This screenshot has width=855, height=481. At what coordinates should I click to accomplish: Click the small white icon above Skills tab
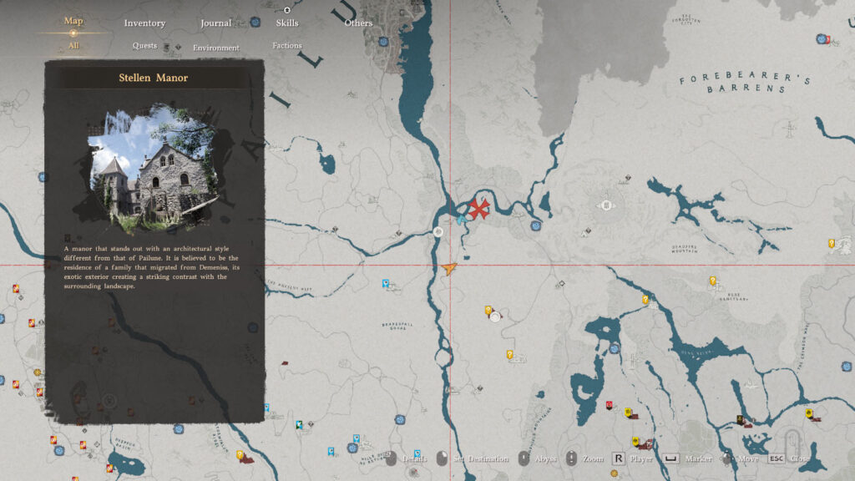(x=287, y=10)
